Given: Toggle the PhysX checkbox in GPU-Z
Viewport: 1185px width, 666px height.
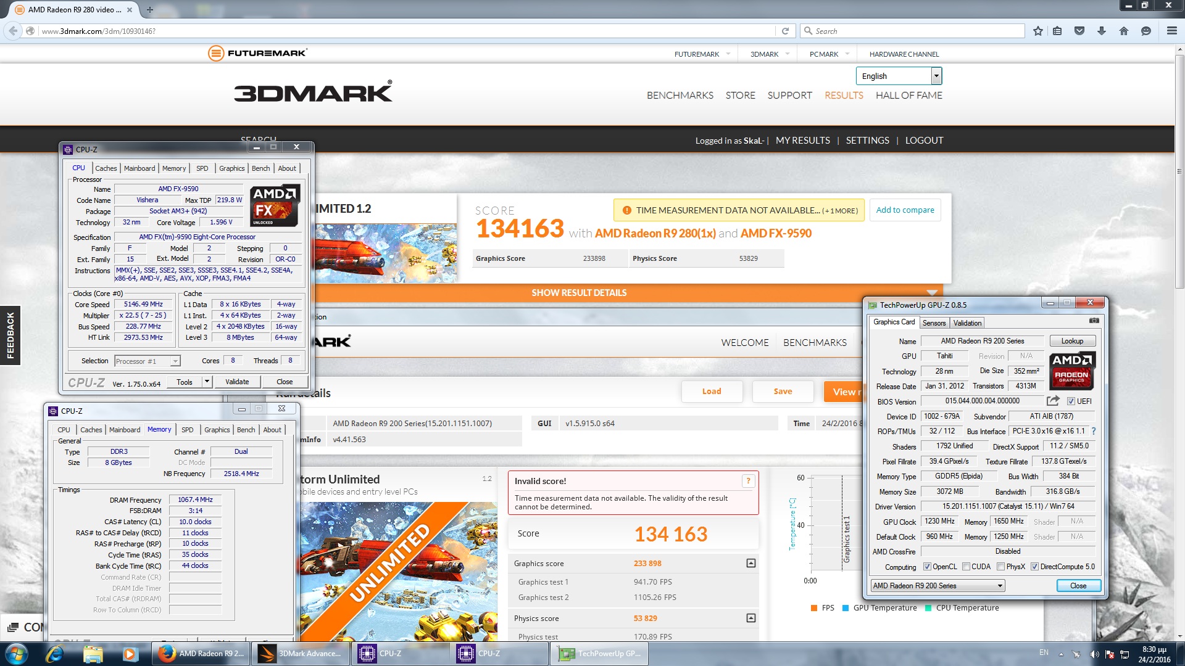Looking at the screenshot, I should click(1001, 567).
